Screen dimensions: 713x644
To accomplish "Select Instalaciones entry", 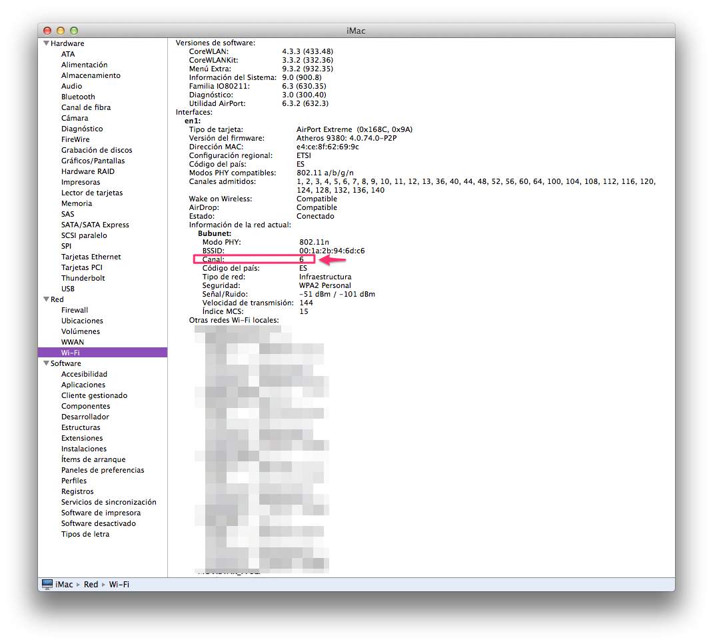I will (x=84, y=449).
